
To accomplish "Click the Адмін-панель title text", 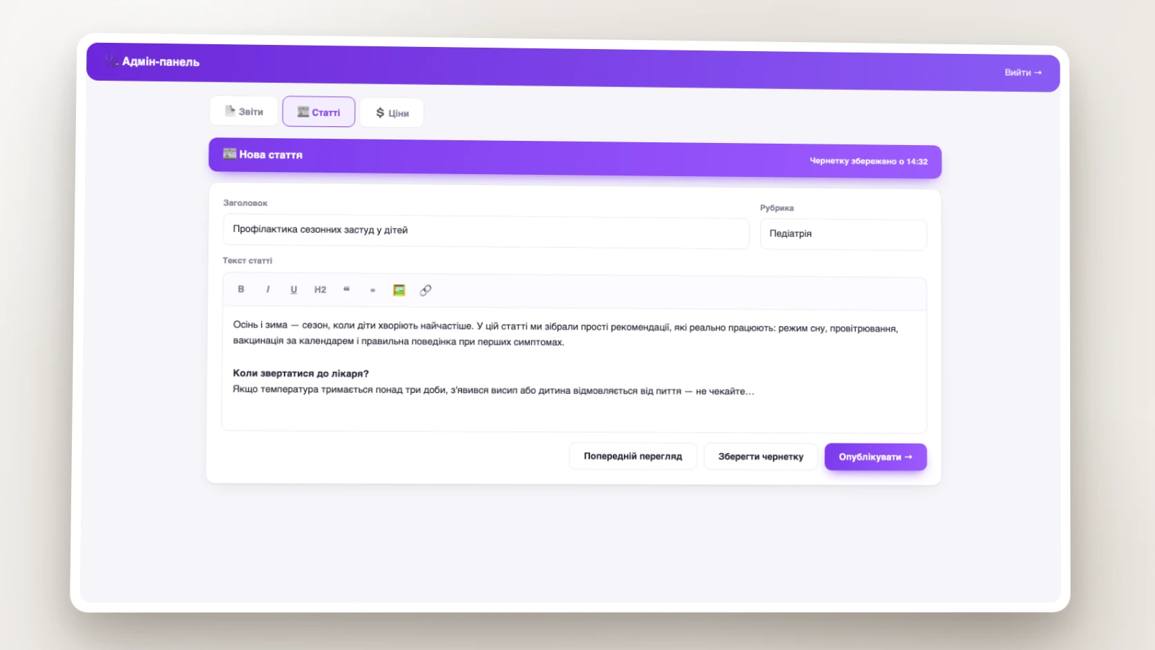I will 160,61.
